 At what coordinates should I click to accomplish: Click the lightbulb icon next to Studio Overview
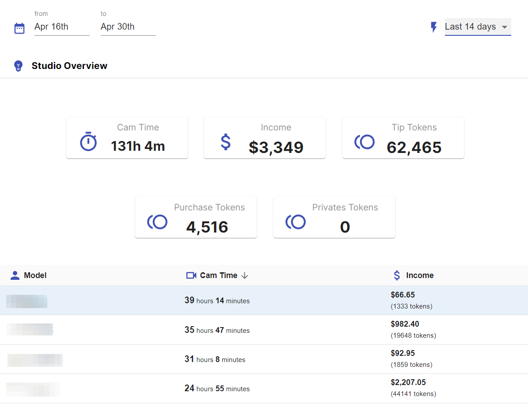(x=18, y=66)
